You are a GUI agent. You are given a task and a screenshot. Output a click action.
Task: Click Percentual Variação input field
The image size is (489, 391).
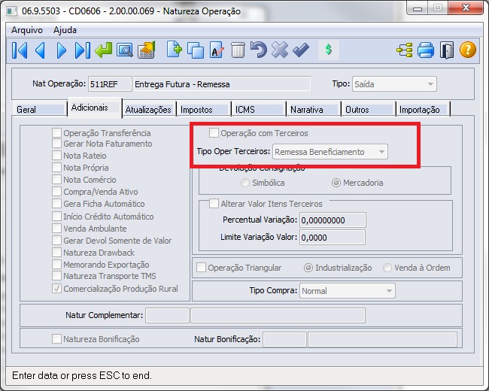[x=333, y=220]
